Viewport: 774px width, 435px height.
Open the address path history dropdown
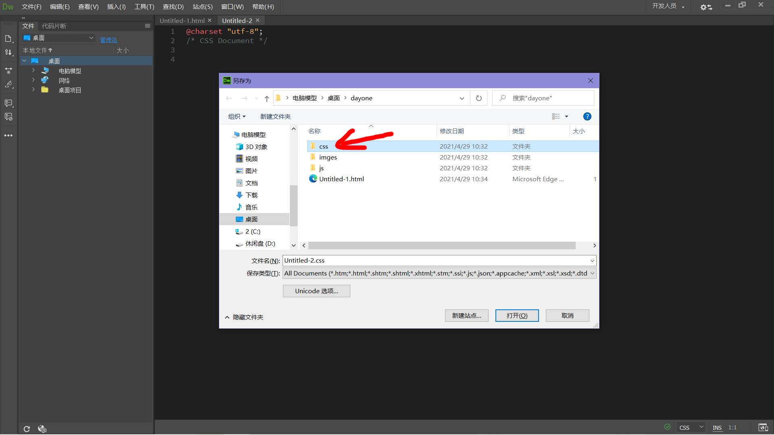462,98
